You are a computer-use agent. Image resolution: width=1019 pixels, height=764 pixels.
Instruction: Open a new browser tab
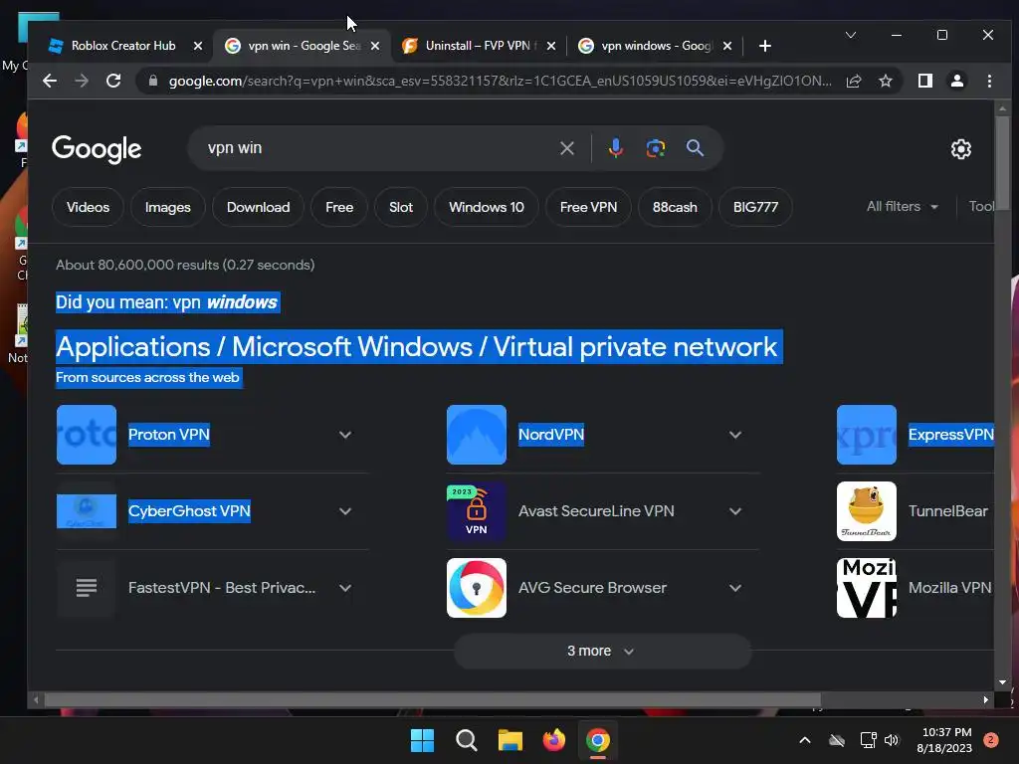tap(765, 46)
